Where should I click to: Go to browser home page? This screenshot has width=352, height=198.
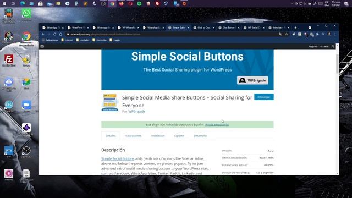coord(61,34)
